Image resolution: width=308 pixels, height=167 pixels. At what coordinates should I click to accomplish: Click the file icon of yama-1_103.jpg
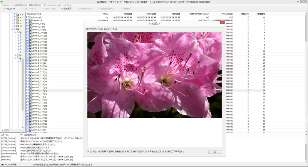[30, 42]
